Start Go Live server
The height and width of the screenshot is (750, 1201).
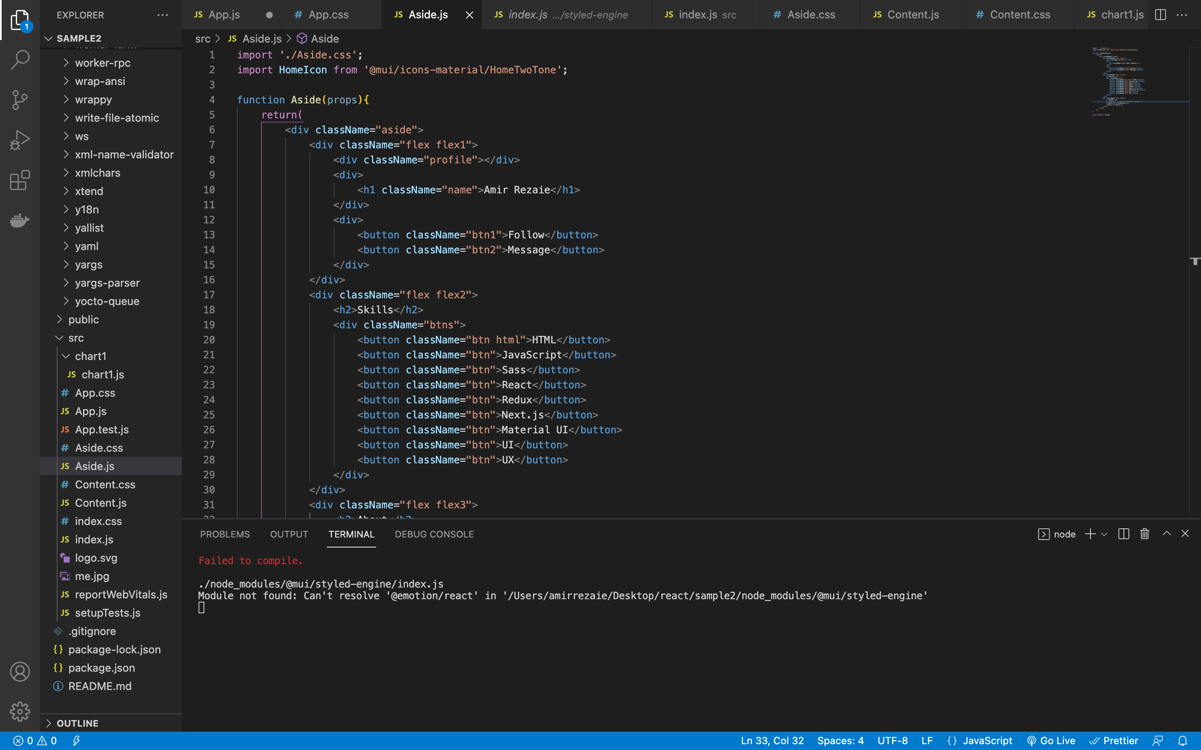point(1050,740)
